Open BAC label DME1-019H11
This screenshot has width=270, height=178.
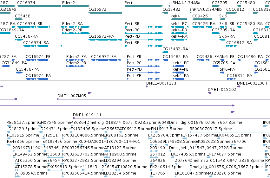coord(87,115)
